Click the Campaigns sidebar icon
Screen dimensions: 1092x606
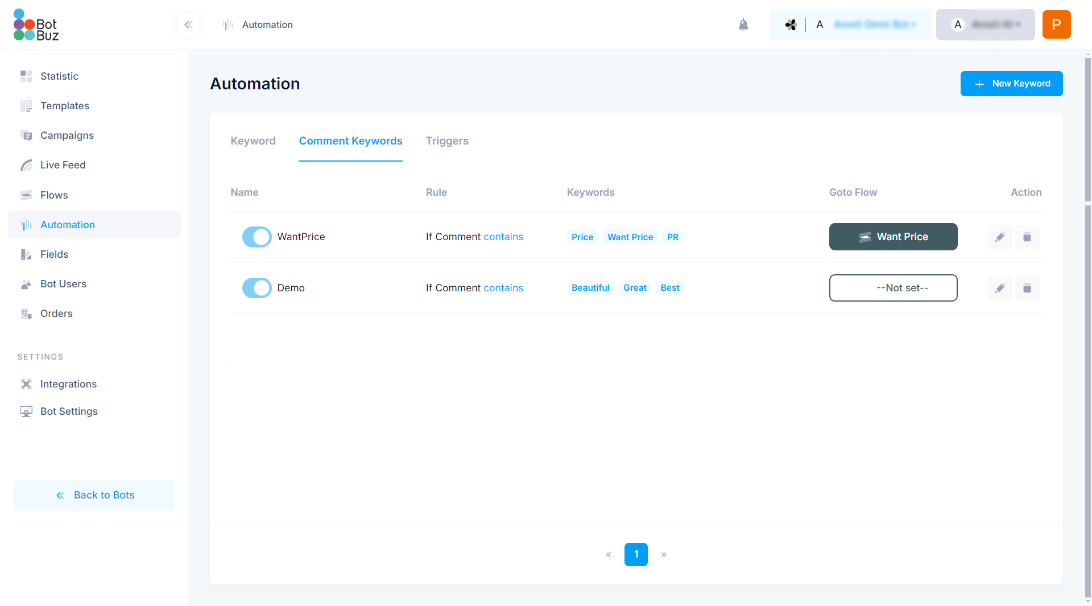tap(26, 135)
